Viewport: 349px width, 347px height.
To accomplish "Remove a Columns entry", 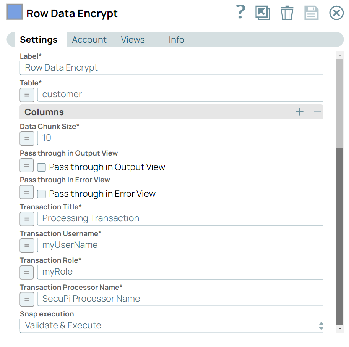I will [317, 112].
